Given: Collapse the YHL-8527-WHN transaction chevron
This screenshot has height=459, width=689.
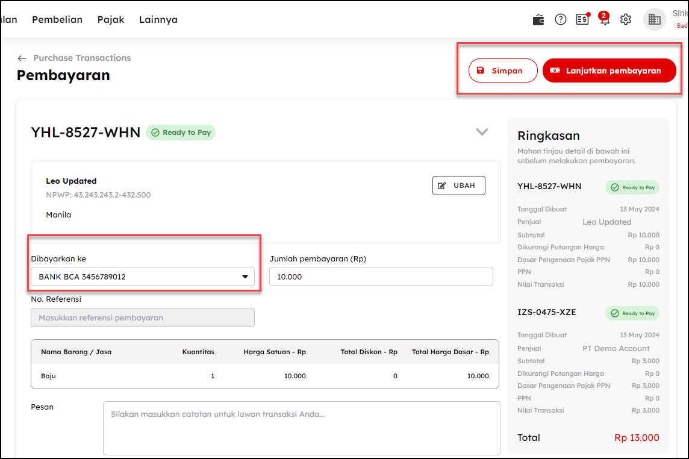Looking at the screenshot, I should [482, 132].
